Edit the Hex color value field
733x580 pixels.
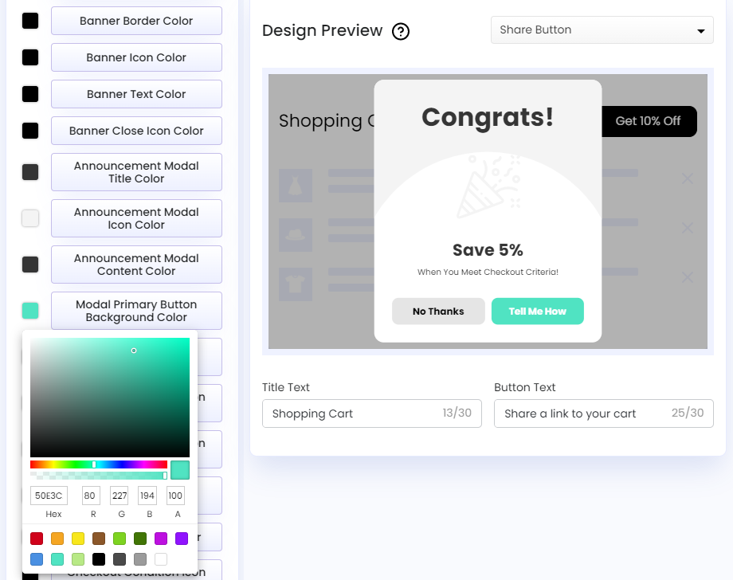[49, 495]
